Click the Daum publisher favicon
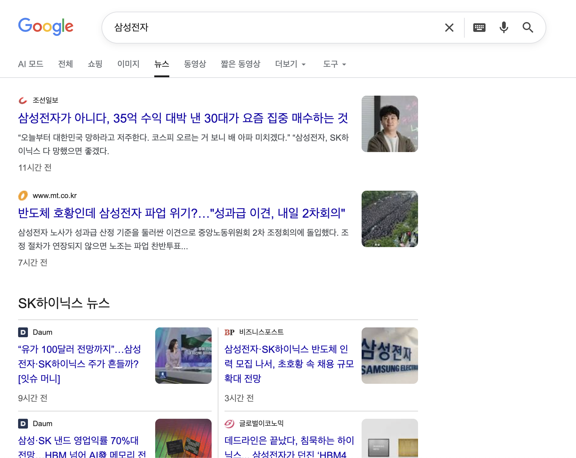Image resolution: width=576 pixels, height=458 pixels. point(23,332)
